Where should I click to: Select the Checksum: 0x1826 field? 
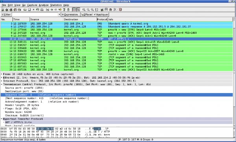(24, 116)
